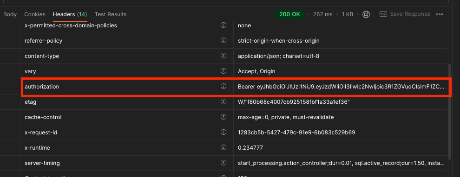Select the x-permitted-cross-domain-policies value none

tap(244, 25)
